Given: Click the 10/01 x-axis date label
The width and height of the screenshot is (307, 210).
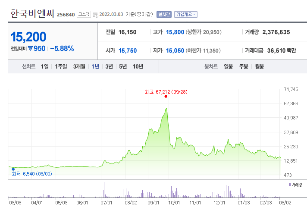Looking at the screenshot, I should [174, 203].
